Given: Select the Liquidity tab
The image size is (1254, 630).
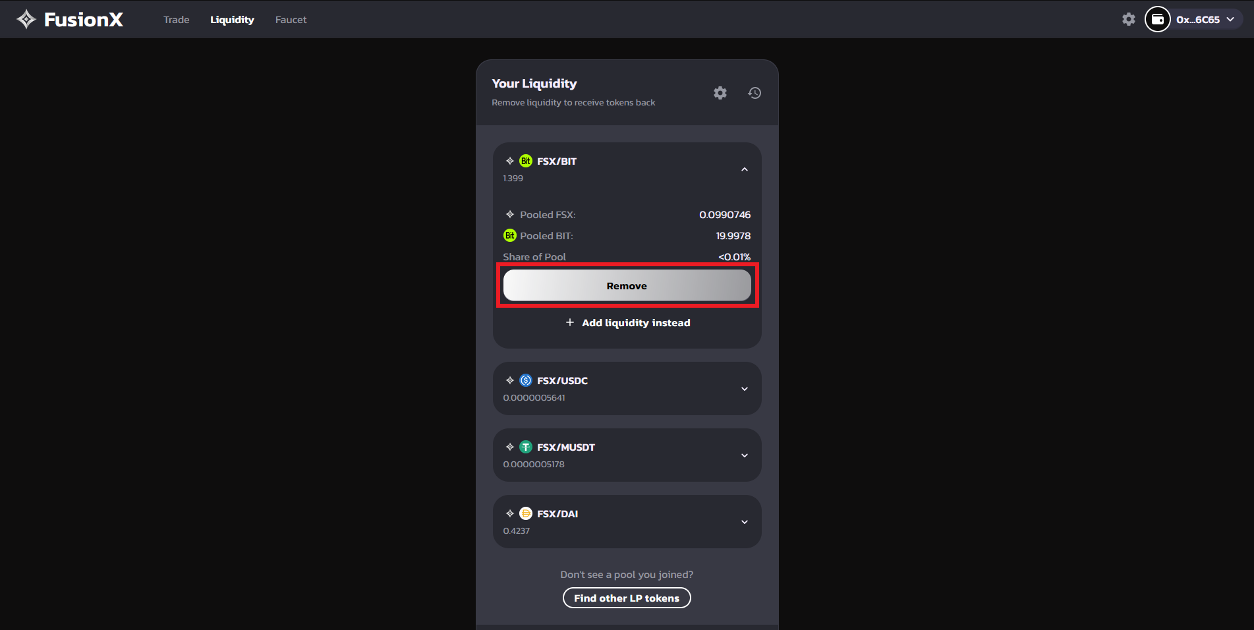Looking at the screenshot, I should 232,20.
